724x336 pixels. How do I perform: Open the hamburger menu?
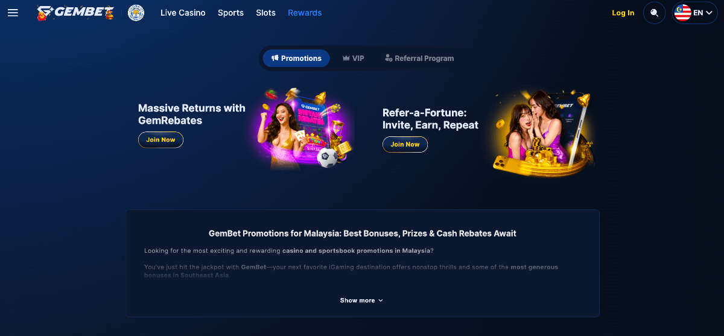[13, 13]
